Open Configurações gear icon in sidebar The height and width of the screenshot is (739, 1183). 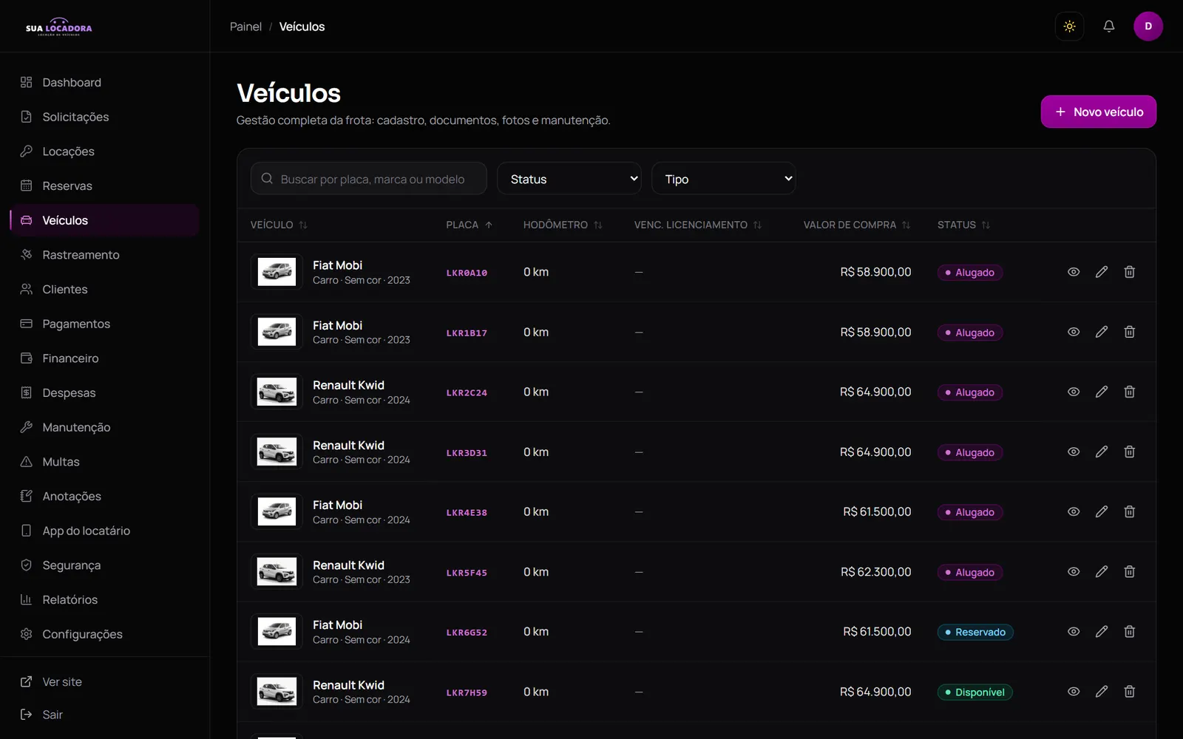[105, 634]
